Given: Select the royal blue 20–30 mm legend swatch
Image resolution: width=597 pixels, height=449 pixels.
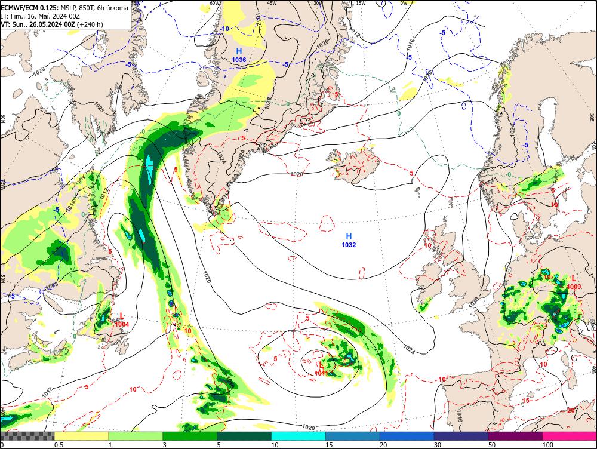Looking at the screenshot, I should 407,436.
